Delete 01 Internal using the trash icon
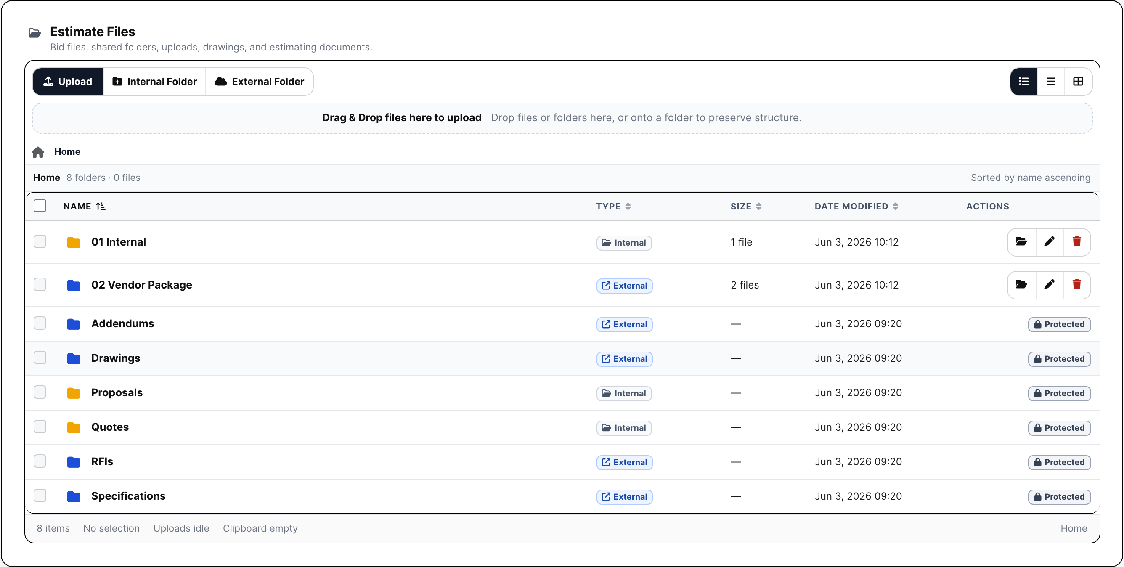Screen dimensions: 1124x567 (1077, 242)
